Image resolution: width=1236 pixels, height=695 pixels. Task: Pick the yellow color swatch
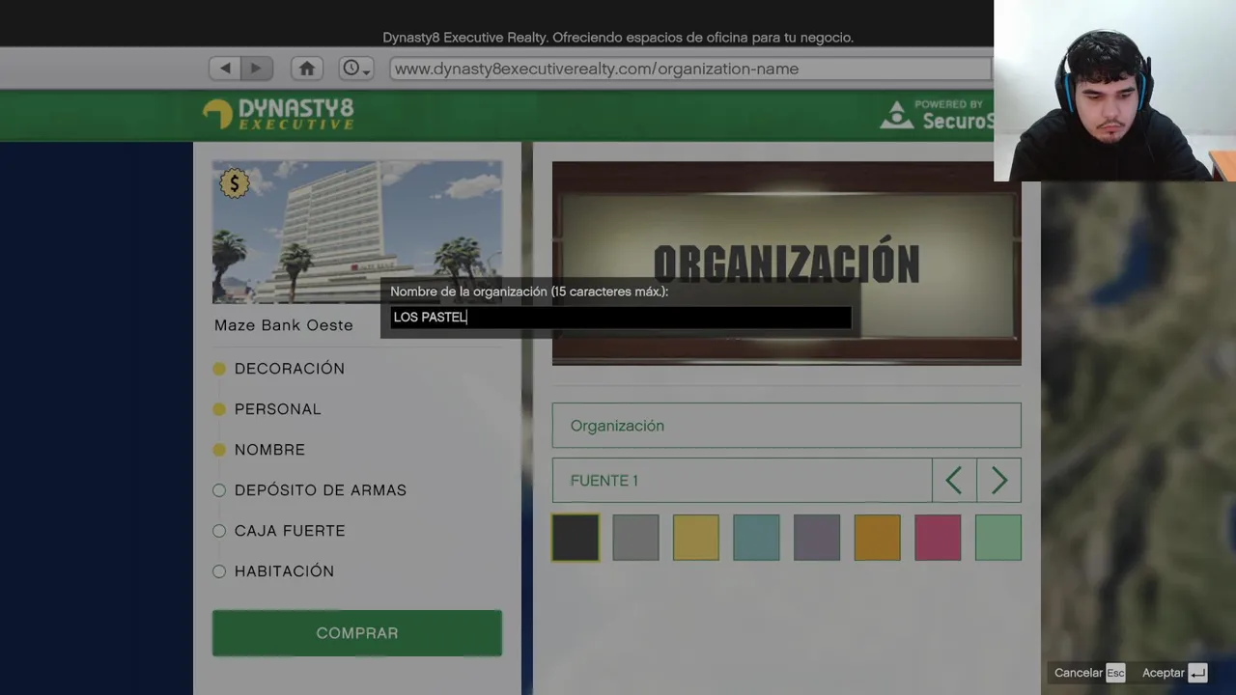696,538
